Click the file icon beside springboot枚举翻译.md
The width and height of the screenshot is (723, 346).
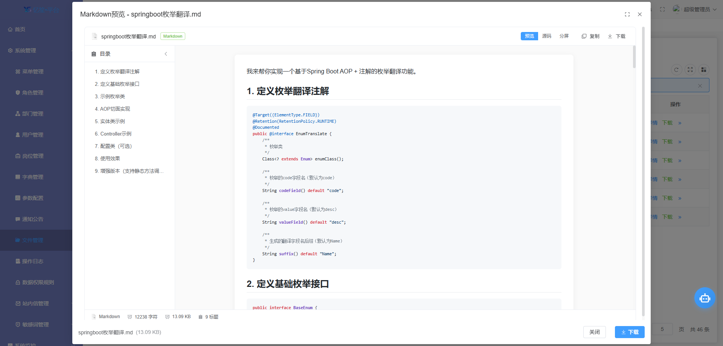point(95,36)
